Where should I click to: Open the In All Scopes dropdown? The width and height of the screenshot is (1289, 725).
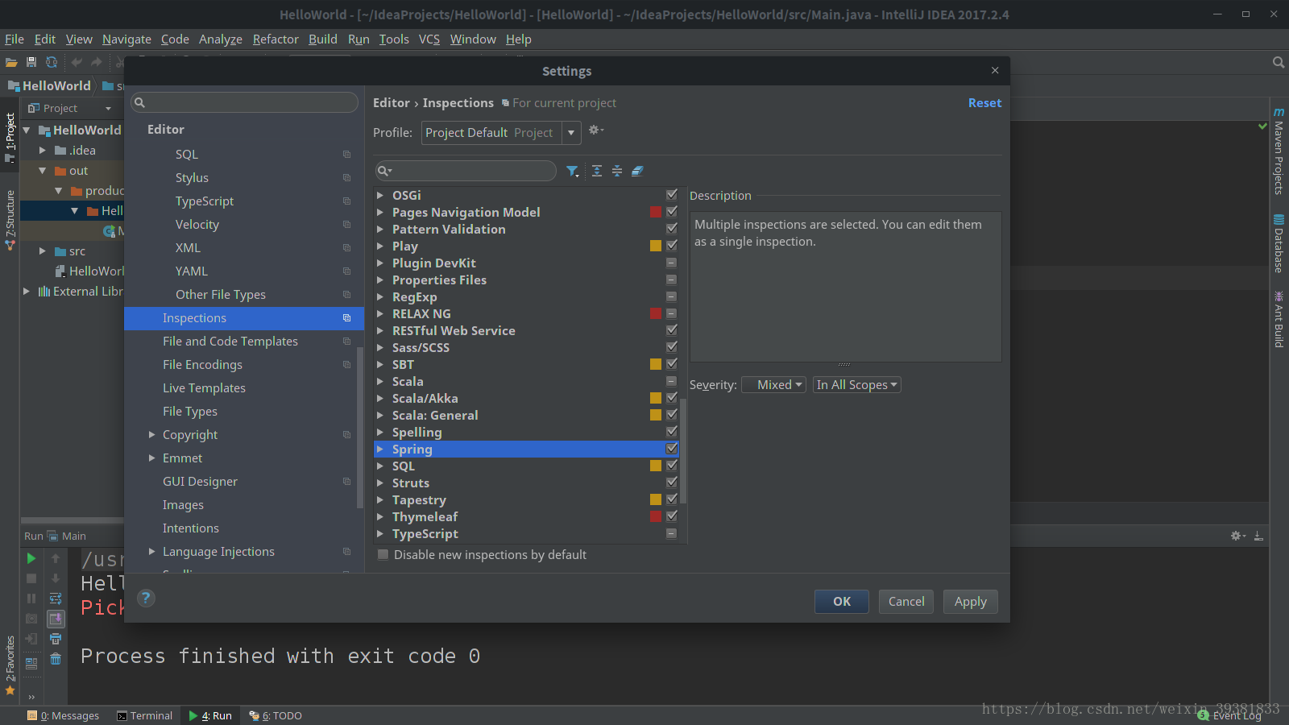[856, 385]
